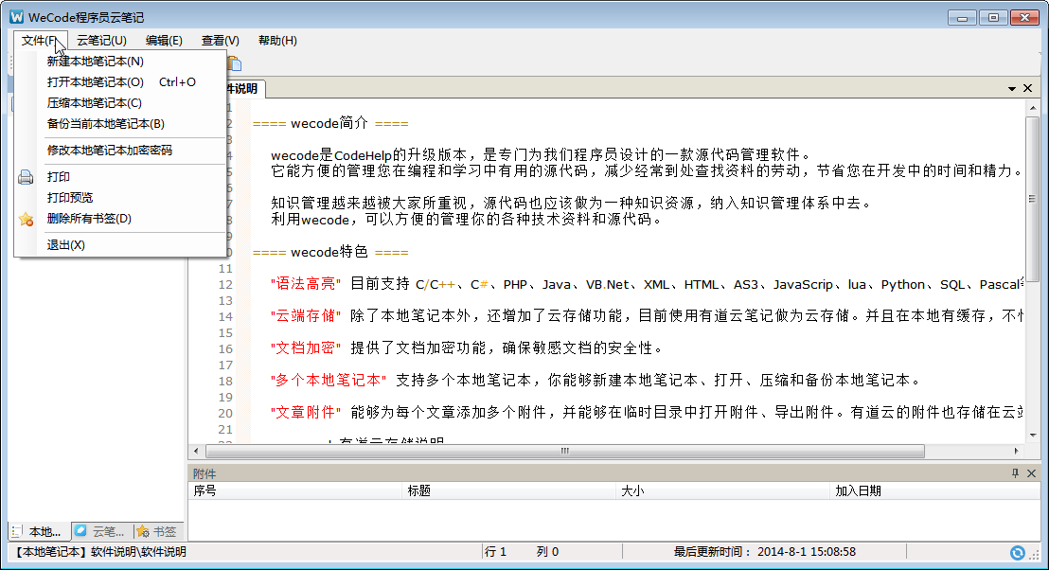The height and width of the screenshot is (570, 1049).
Task: Close the 附件 attachments panel
Action: point(1031,473)
